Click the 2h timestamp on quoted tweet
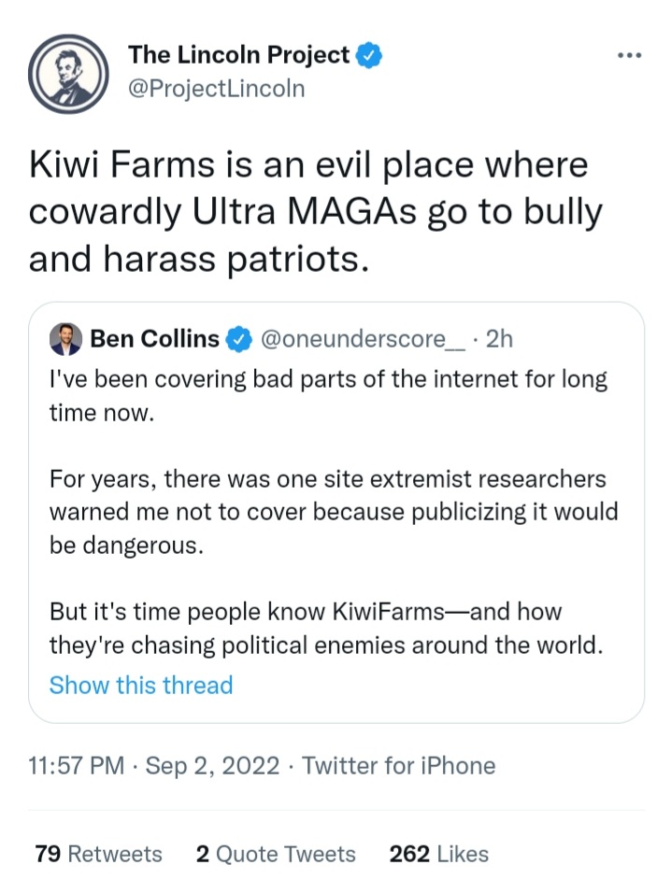Image resolution: width=671 pixels, height=879 pixels. click(x=499, y=338)
